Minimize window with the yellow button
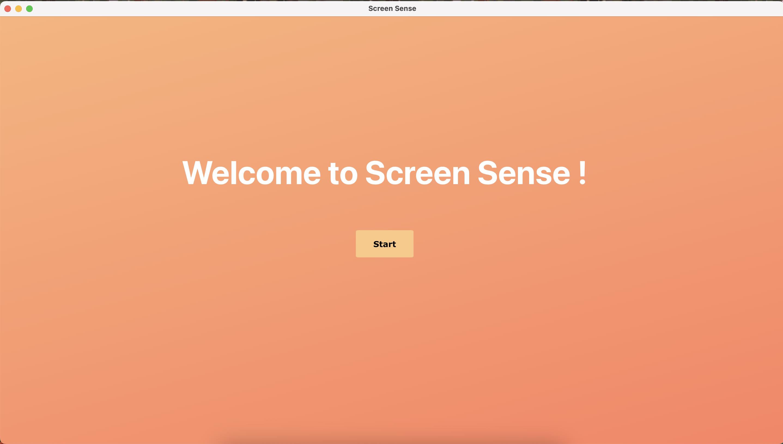783x444 pixels. [19, 8]
